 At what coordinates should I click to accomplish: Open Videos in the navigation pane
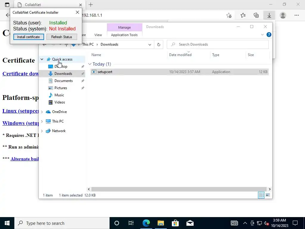pyautogui.click(x=60, y=102)
